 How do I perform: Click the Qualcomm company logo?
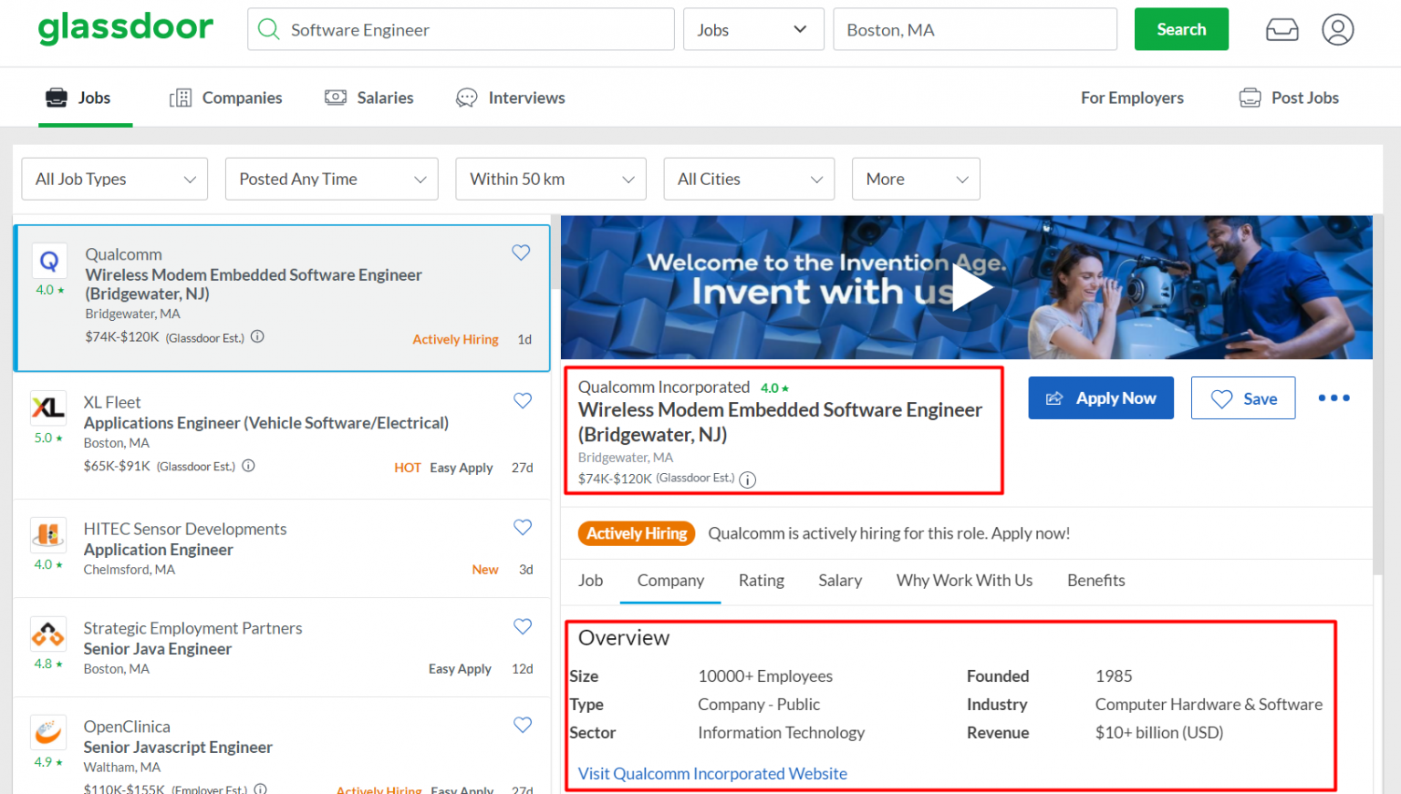pyautogui.click(x=49, y=261)
